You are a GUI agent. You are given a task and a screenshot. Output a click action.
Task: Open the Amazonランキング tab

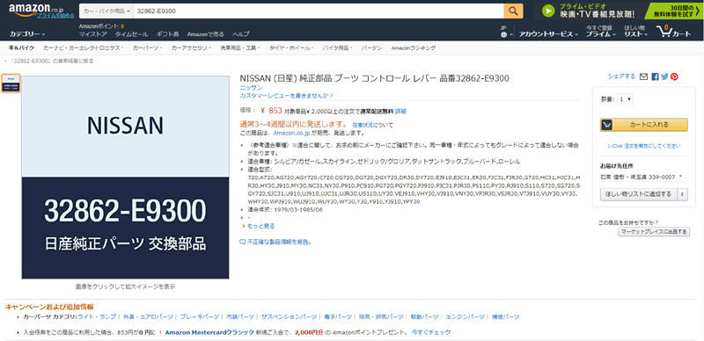[x=414, y=48]
